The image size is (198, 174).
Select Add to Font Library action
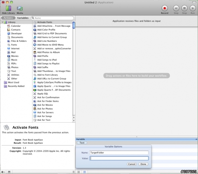point(47,75)
